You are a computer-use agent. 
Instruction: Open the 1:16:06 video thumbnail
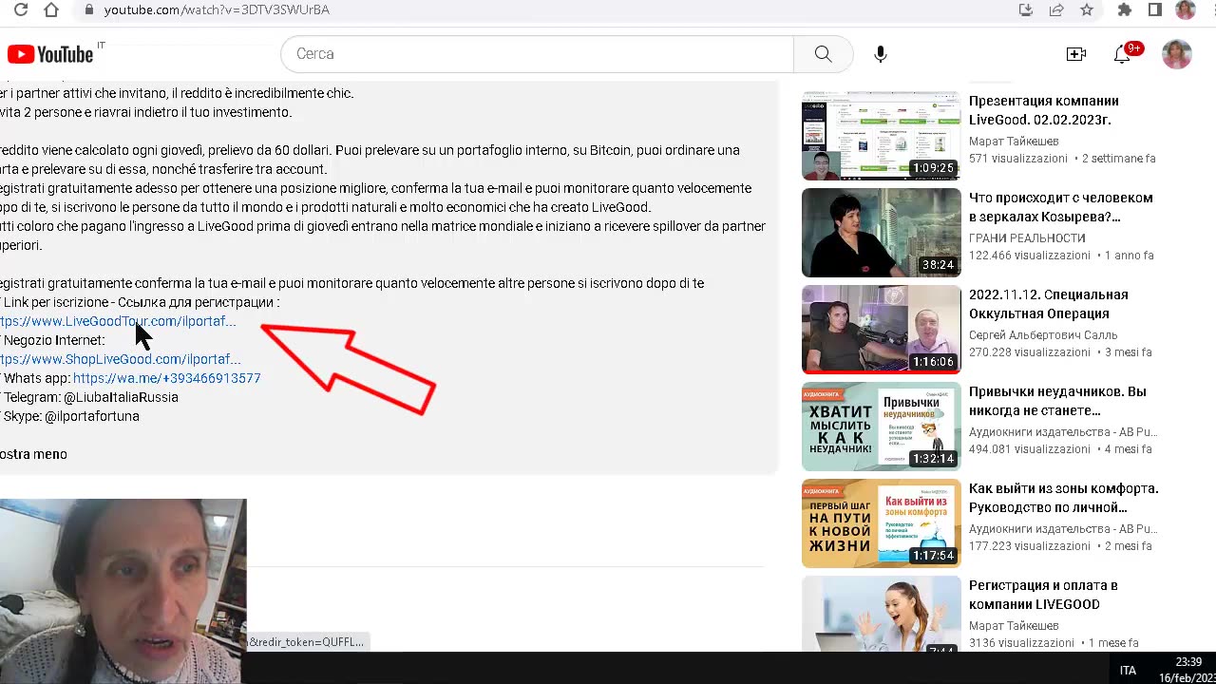(881, 330)
